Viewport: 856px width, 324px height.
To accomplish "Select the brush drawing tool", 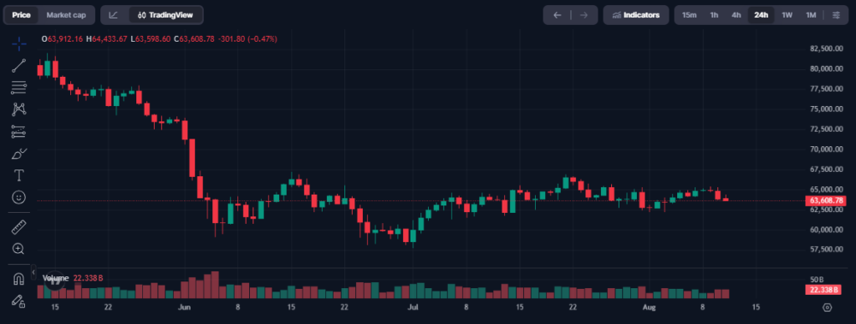I will pyautogui.click(x=18, y=154).
